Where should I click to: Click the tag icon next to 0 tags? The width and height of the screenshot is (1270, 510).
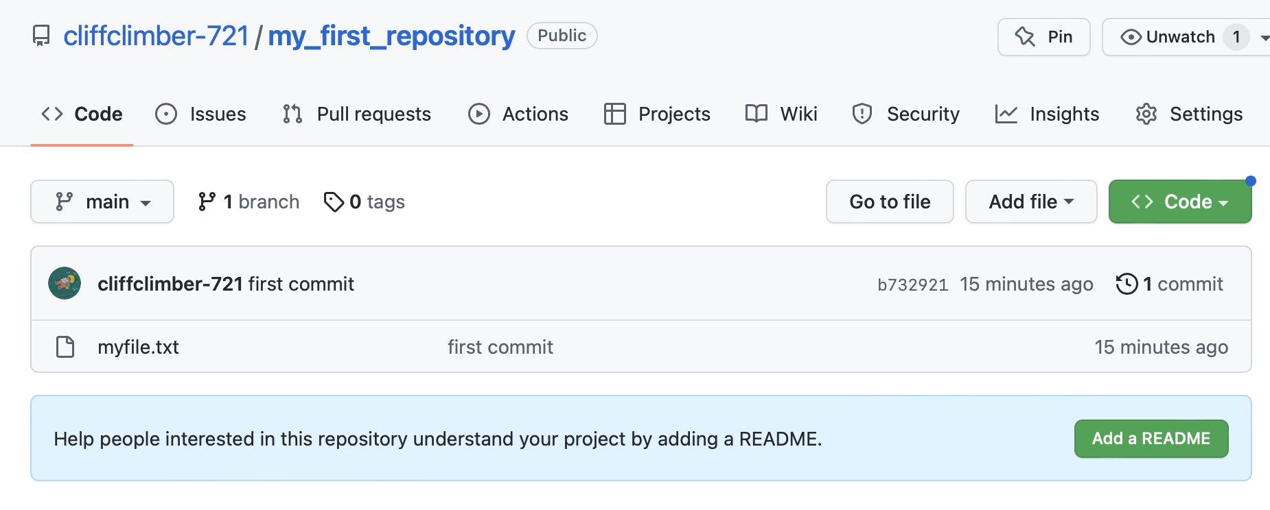(334, 202)
